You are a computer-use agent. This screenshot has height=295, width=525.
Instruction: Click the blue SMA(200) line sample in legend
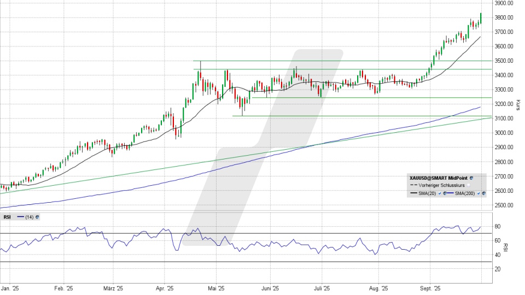click(x=451, y=193)
